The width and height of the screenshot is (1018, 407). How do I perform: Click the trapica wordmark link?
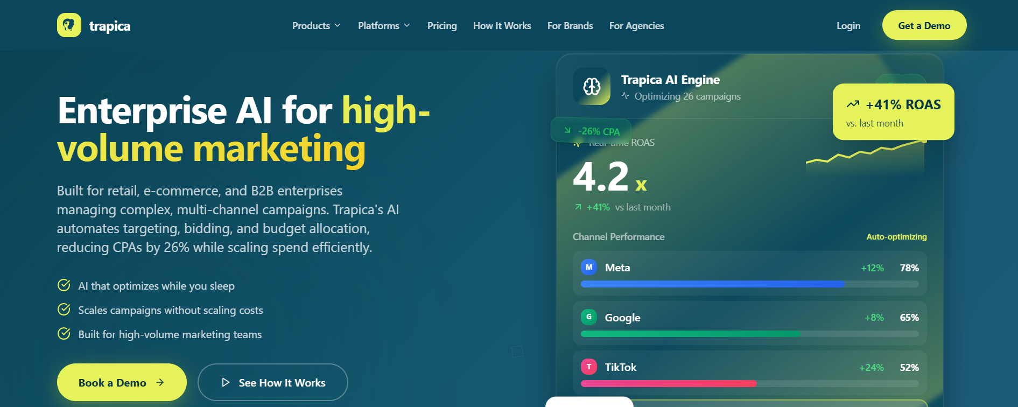110,26
